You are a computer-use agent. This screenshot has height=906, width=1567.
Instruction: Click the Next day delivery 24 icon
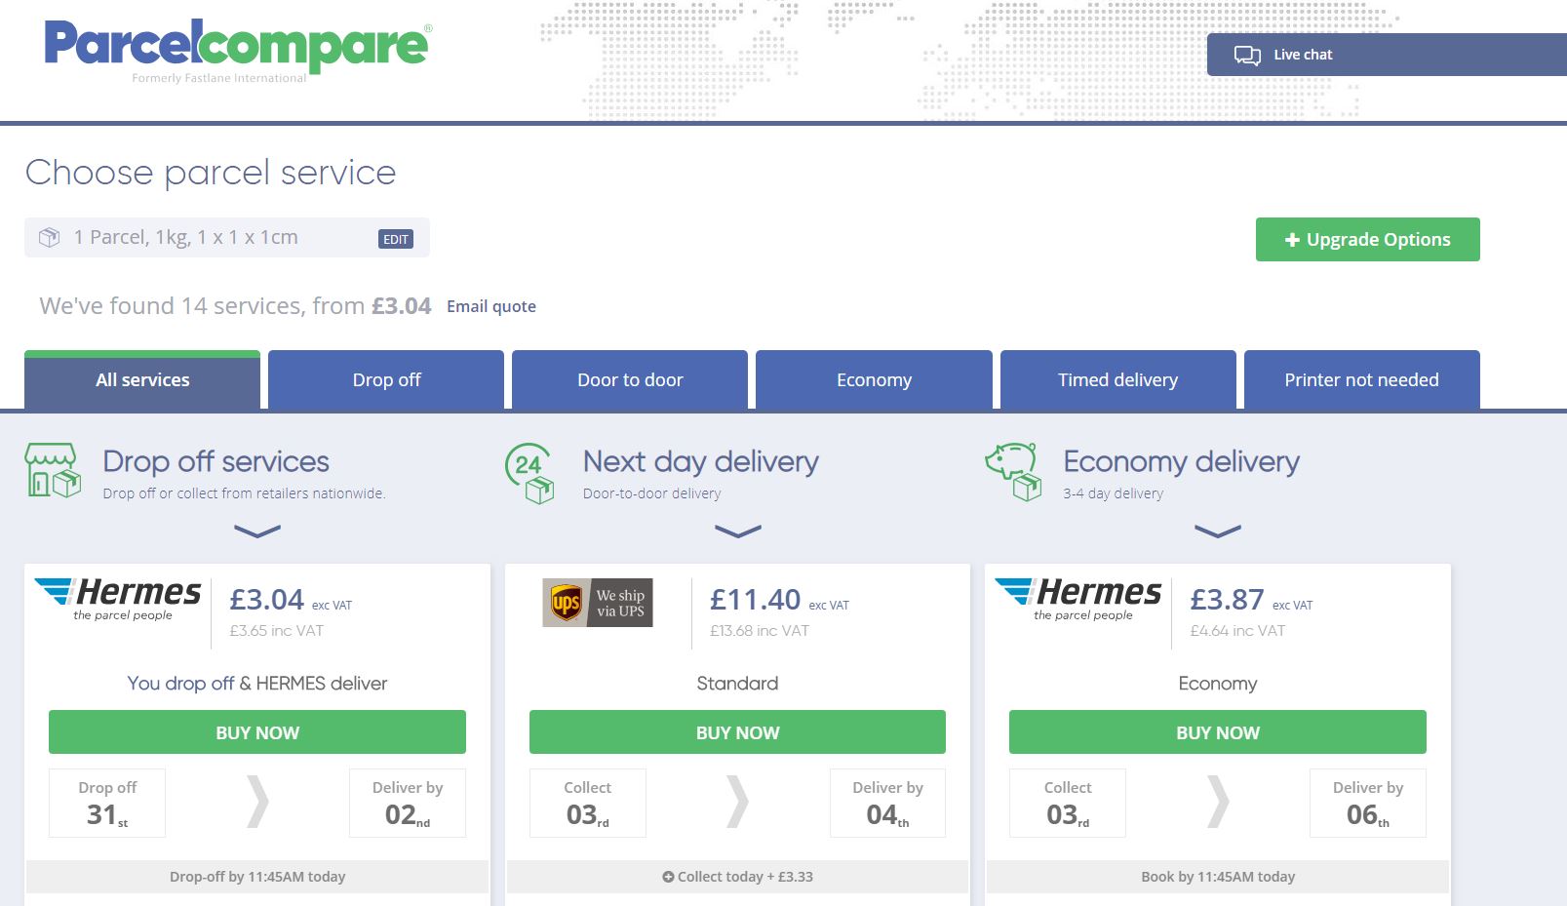coord(530,473)
